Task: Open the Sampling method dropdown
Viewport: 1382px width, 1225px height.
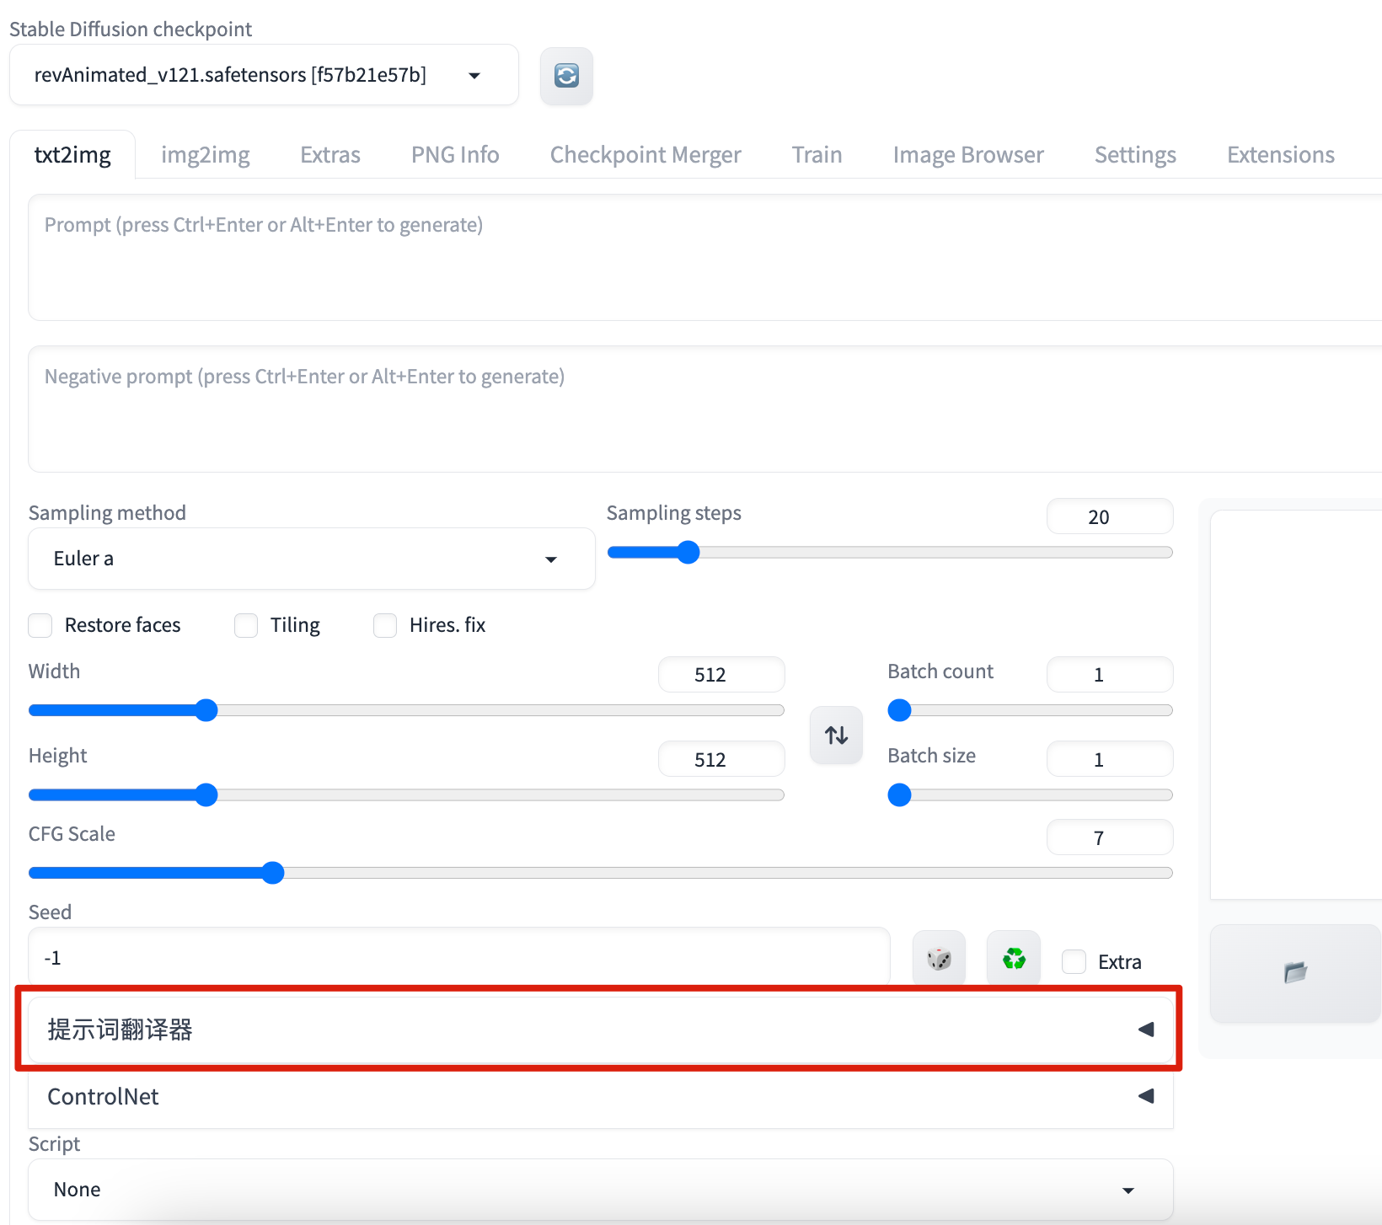Action: pos(312,559)
